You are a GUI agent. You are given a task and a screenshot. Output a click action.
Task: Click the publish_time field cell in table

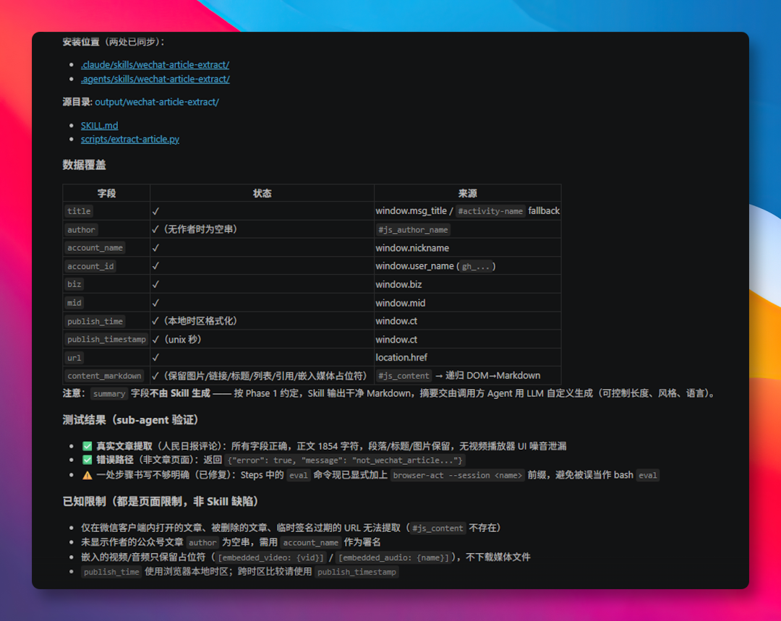point(106,321)
